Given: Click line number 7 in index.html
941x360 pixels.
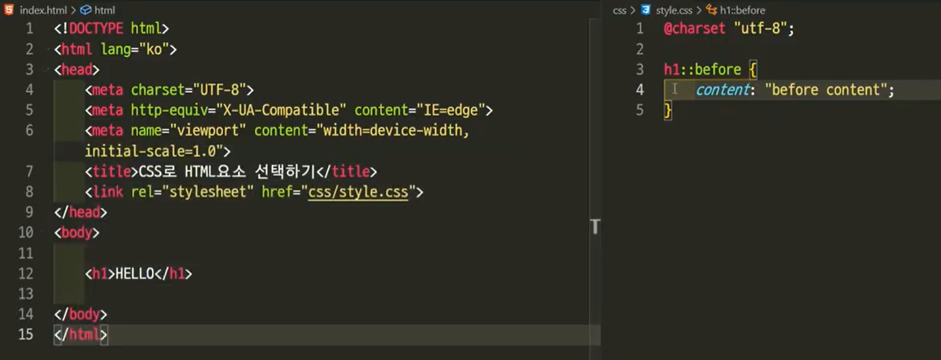Looking at the screenshot, I should tap(29, 172).
